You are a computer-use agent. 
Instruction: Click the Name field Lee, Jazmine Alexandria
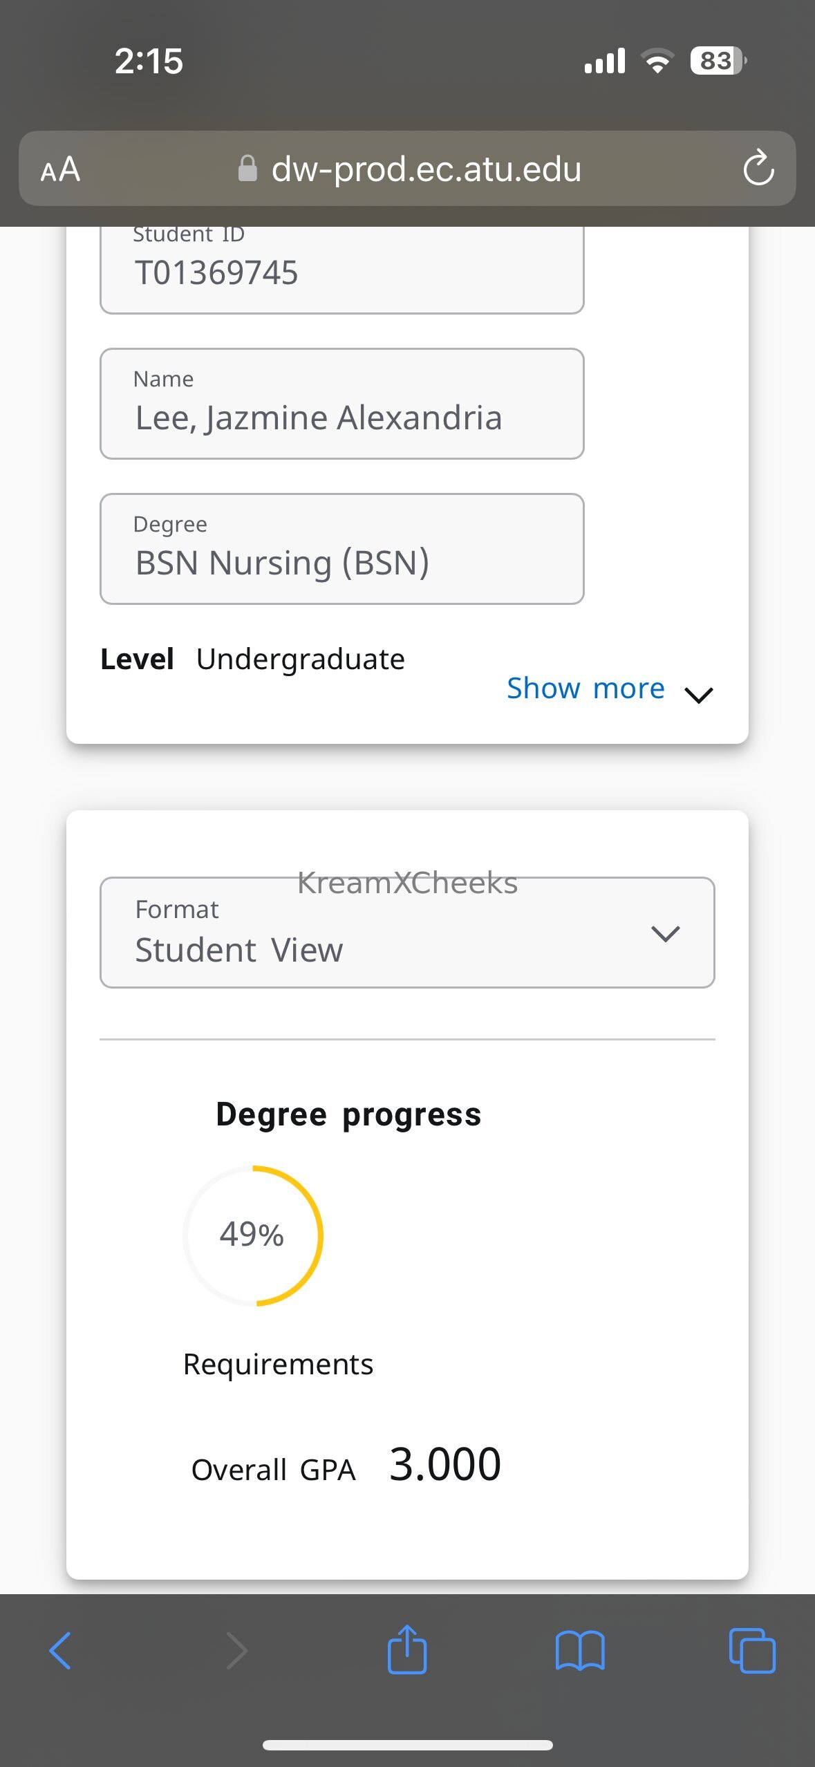342,404
